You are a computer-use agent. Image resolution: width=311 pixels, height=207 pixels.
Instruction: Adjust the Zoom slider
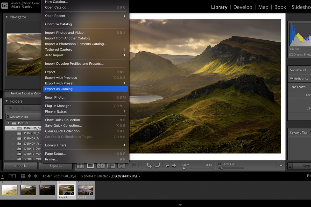coord(184,168)
